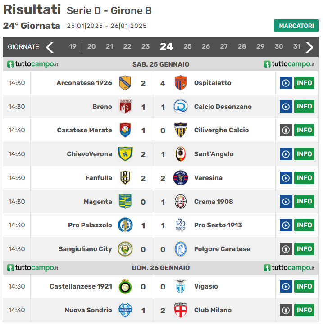Open the MARCATORI scorers button
323x325 pixels.
pyautogui.click(x=296, y=26)
